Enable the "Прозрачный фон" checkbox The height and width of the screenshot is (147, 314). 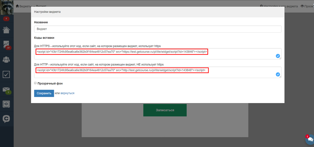coord(35,83)
